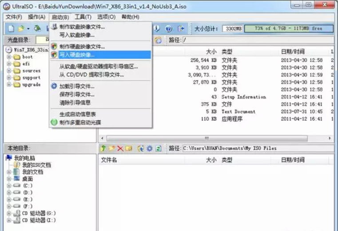The image size is (338, 231).
Task: Click the Help question mark icon
Action: [168, 28]
